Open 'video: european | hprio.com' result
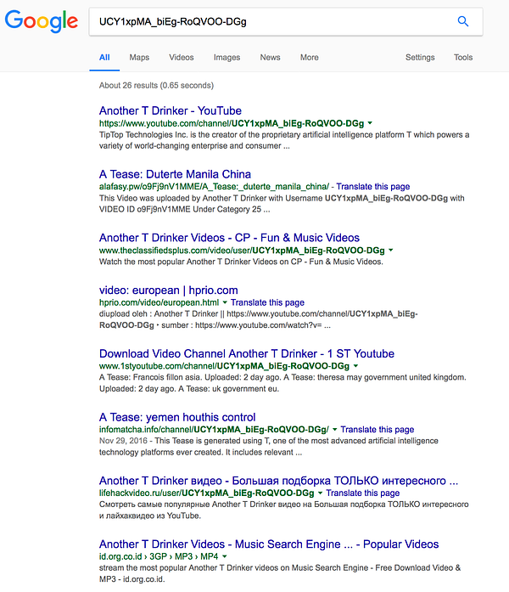 click(169, 290)
